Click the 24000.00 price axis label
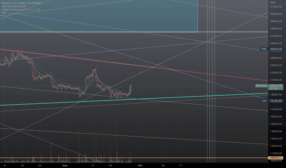The image size is (286, 168). (x=276, y=58)
